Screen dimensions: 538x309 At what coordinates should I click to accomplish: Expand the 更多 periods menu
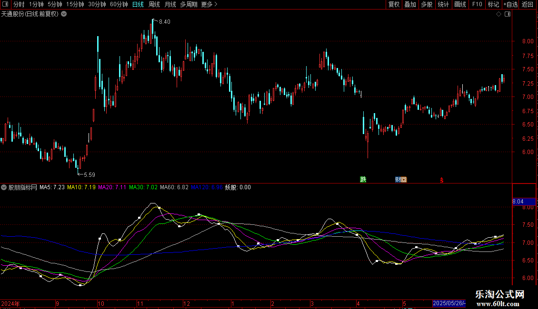click(x=209, y=4)
